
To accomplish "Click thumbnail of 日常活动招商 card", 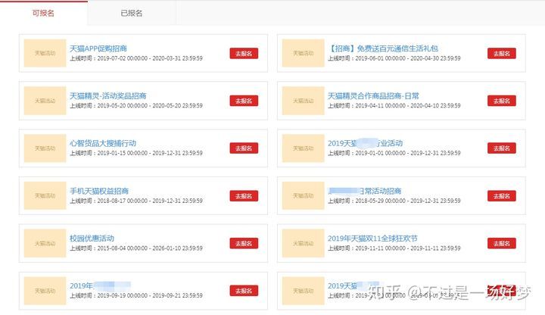I will 303,196.
